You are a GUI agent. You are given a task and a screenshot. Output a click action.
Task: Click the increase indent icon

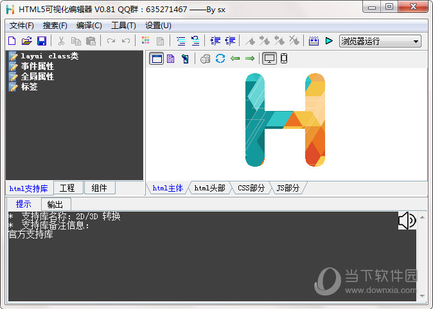[x=215, y=41]
